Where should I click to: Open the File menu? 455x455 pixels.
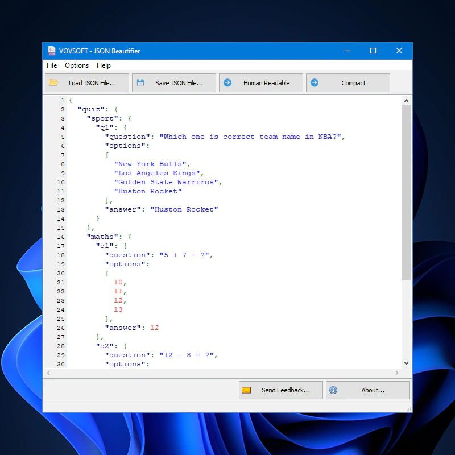52,65
